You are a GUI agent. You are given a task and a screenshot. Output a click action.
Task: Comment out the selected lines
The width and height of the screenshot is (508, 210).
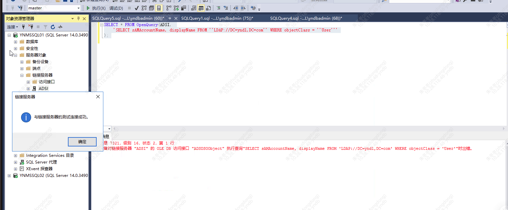pos(218,8)
